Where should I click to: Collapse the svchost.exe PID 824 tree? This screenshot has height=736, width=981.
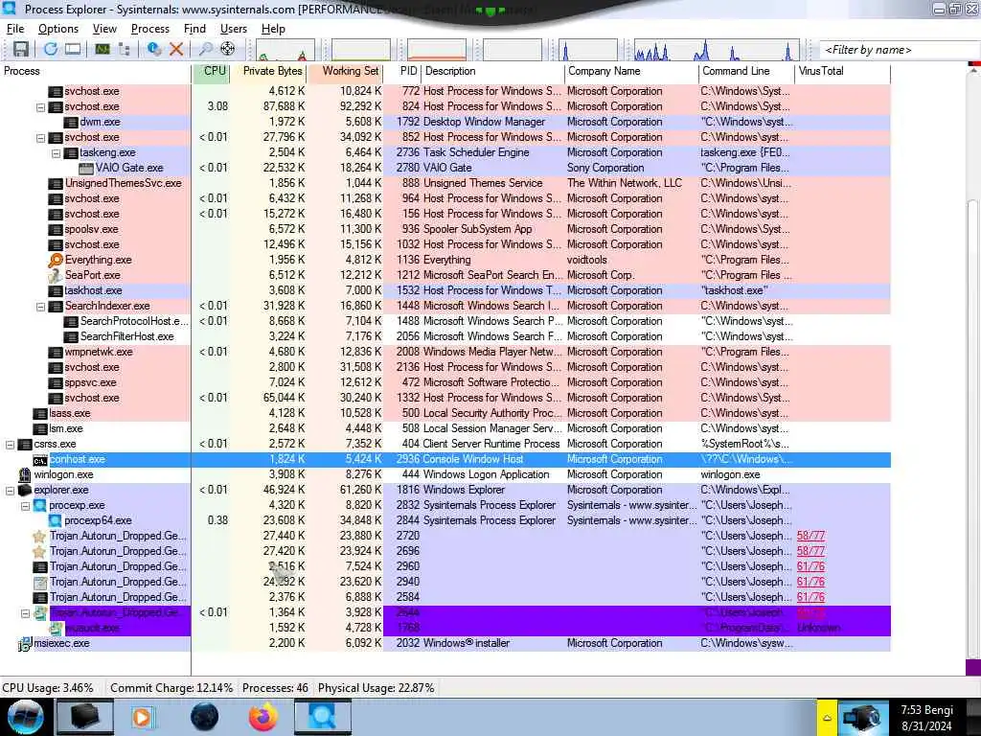(x=40, y=107)
